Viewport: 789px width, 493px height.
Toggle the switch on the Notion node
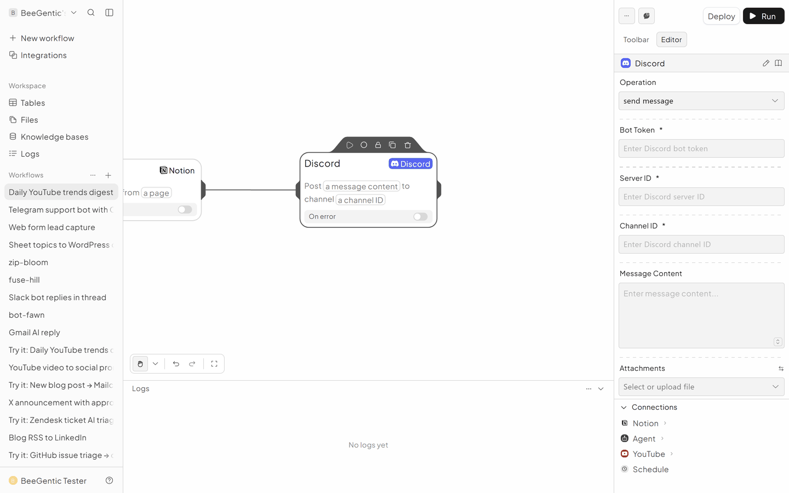click(x=185, y=210)
